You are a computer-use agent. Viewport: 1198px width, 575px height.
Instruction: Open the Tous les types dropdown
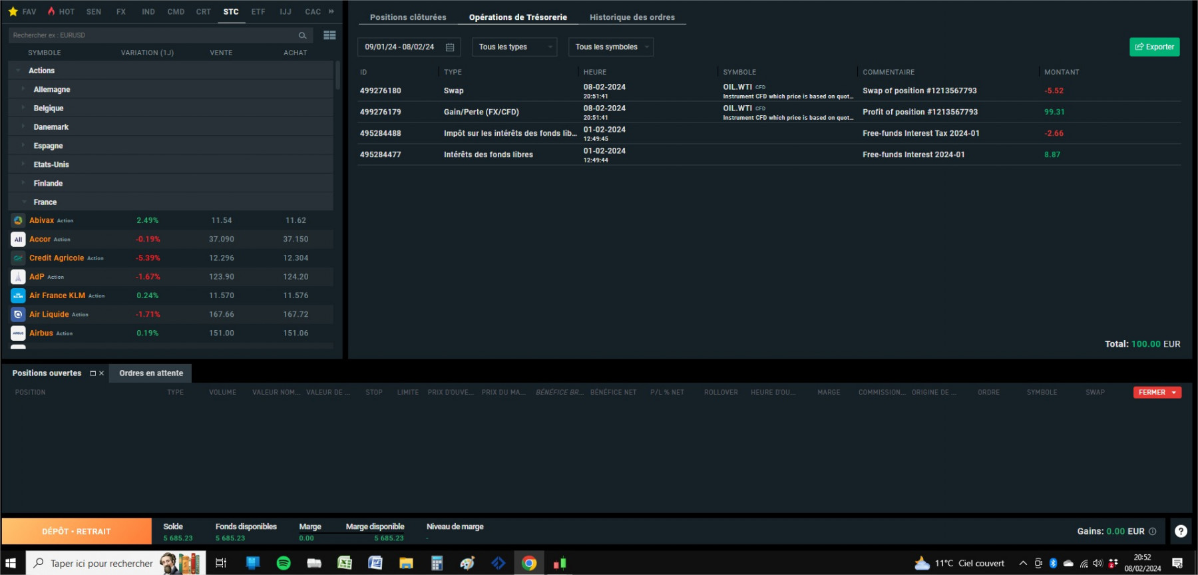point(514,47)
